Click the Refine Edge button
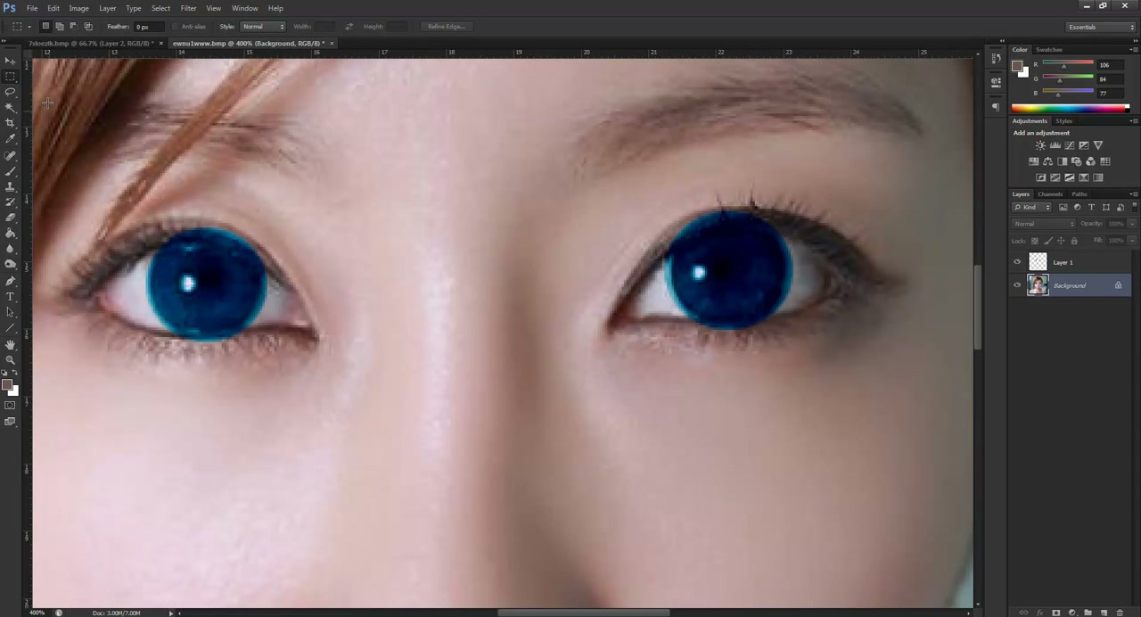 tap(447, 27)
